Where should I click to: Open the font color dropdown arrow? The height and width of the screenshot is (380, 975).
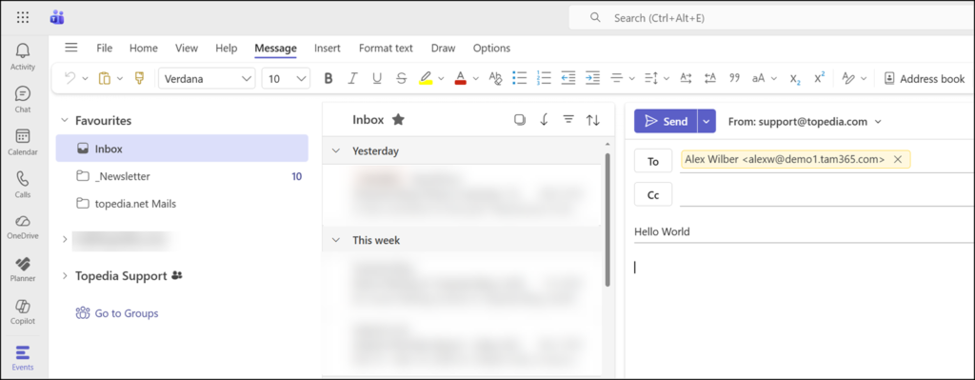coord(476,78)
